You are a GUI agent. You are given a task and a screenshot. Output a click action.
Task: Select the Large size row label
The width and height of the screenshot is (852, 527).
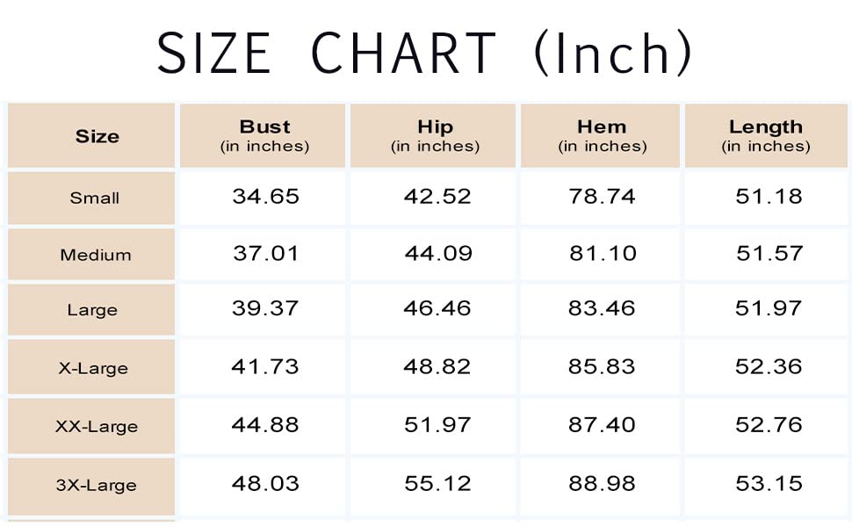tap(92, 310)
